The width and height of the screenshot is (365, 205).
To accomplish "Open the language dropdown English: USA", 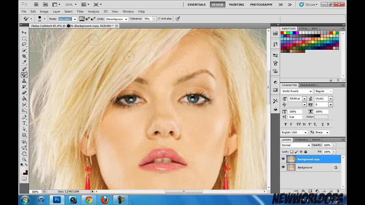I will [294, 132].
